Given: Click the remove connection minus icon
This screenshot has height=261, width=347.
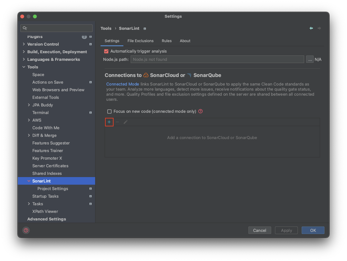Looking at the screenshot, I should click(x=117, y=122).
